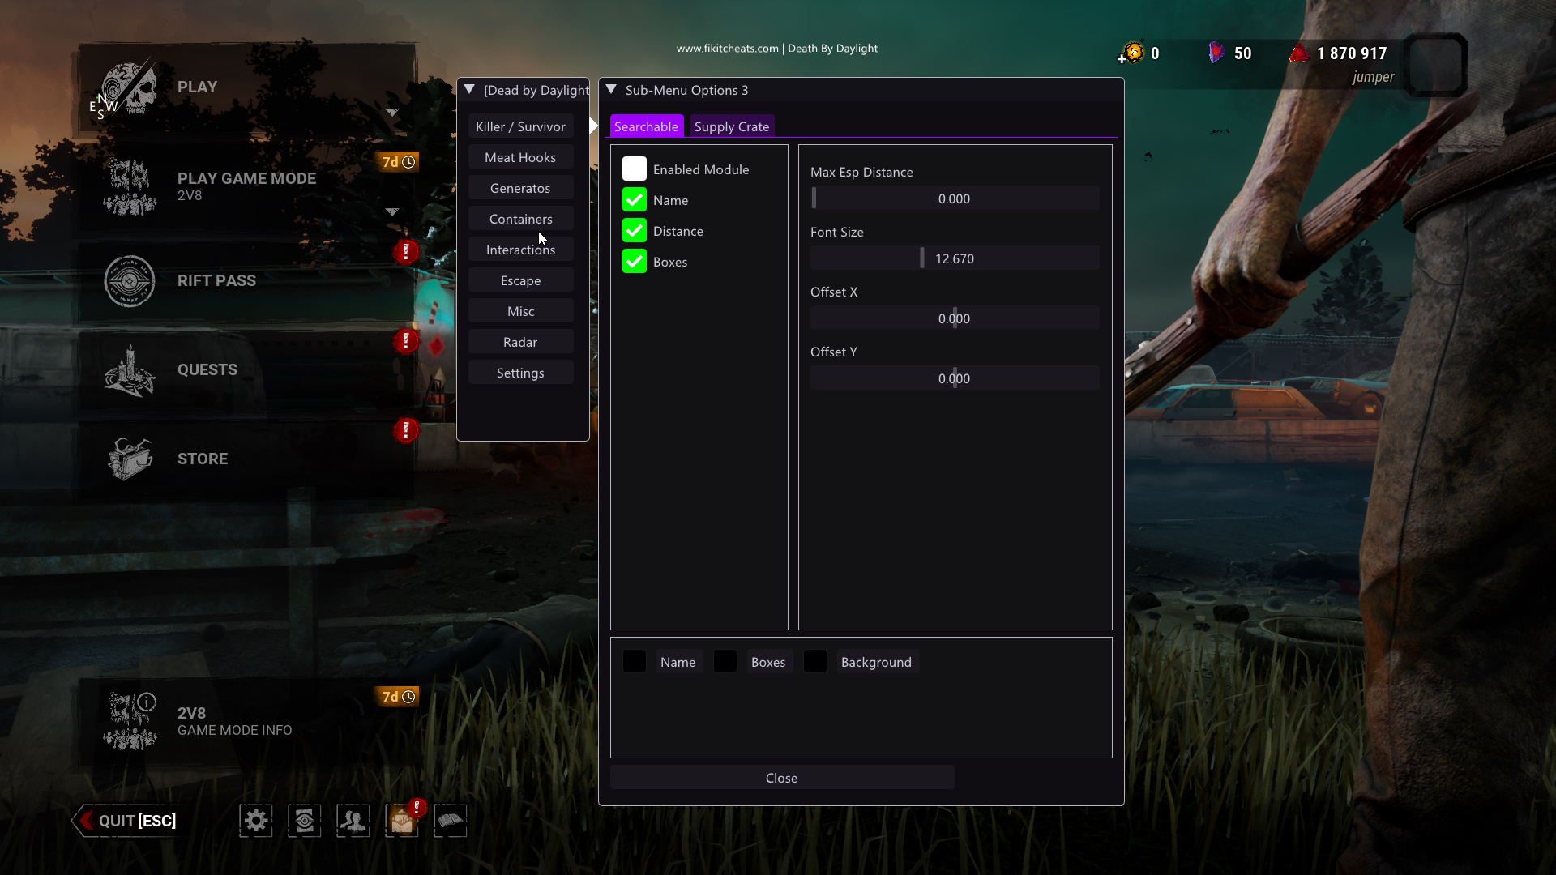Image resolution: width=1556 pixels, height=875 pixels.
Task: Collapse the Sub-Menu Options 3 window
Action: [x=612, y=90]
